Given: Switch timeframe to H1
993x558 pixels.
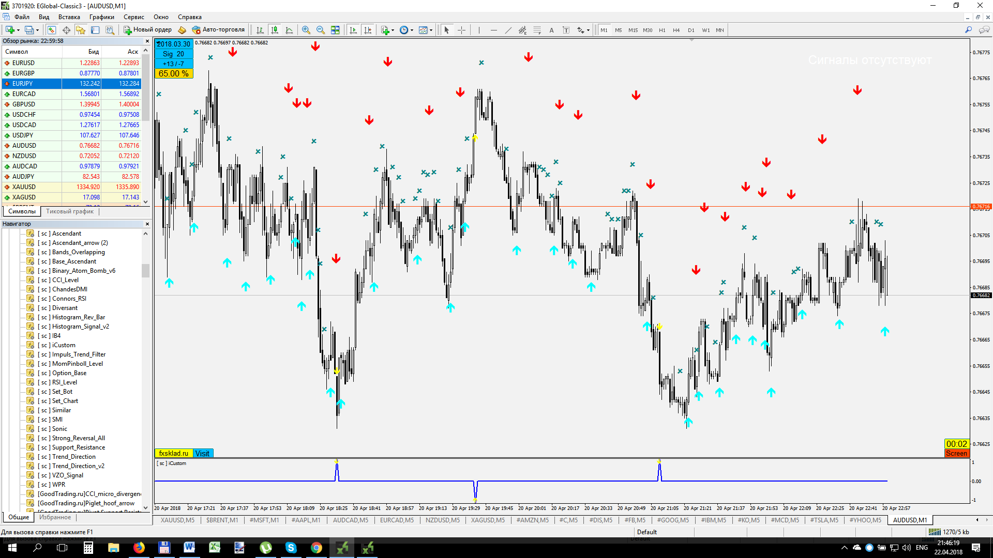Looking at the screenshot, I should click(662, 30).
